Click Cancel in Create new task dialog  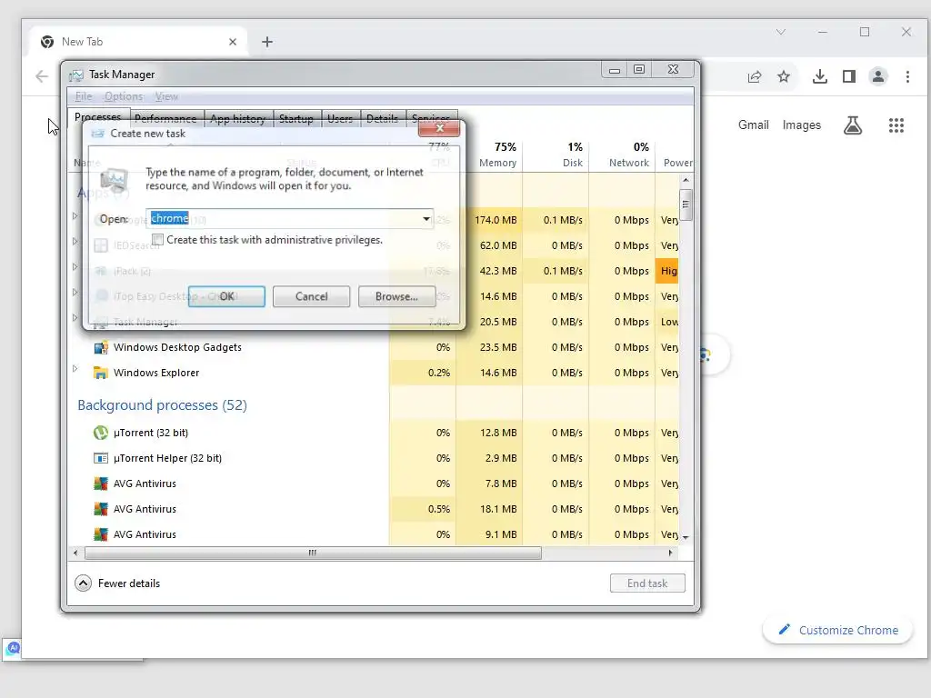311,296
